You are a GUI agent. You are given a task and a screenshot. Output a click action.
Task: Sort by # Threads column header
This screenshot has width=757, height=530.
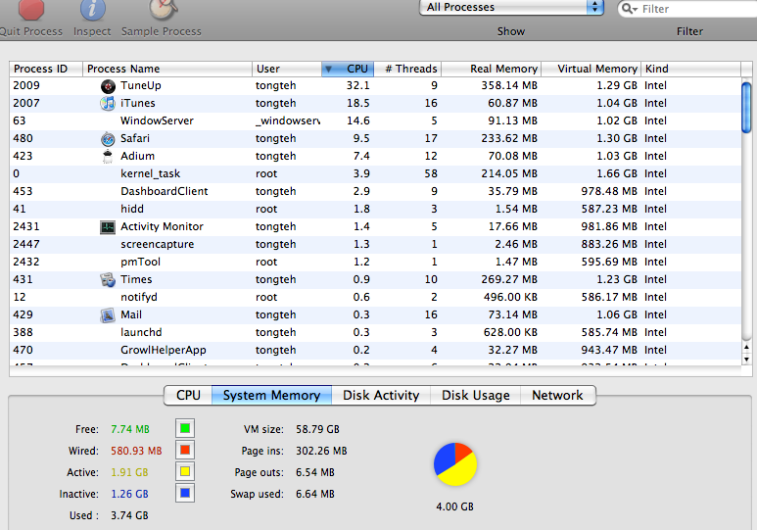tap(407, 69)
